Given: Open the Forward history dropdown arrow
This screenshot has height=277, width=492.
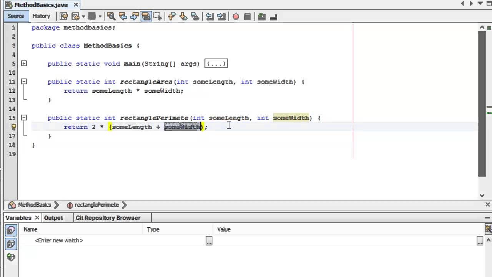Looking at the screenshot, I should [100, 17].
